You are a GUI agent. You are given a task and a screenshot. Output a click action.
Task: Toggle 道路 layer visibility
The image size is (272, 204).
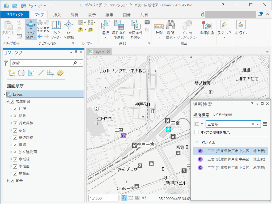(15, 145)
